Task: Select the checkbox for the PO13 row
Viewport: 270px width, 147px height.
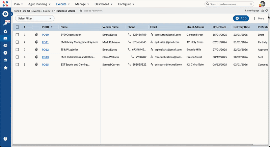Action: click(17, 57)
